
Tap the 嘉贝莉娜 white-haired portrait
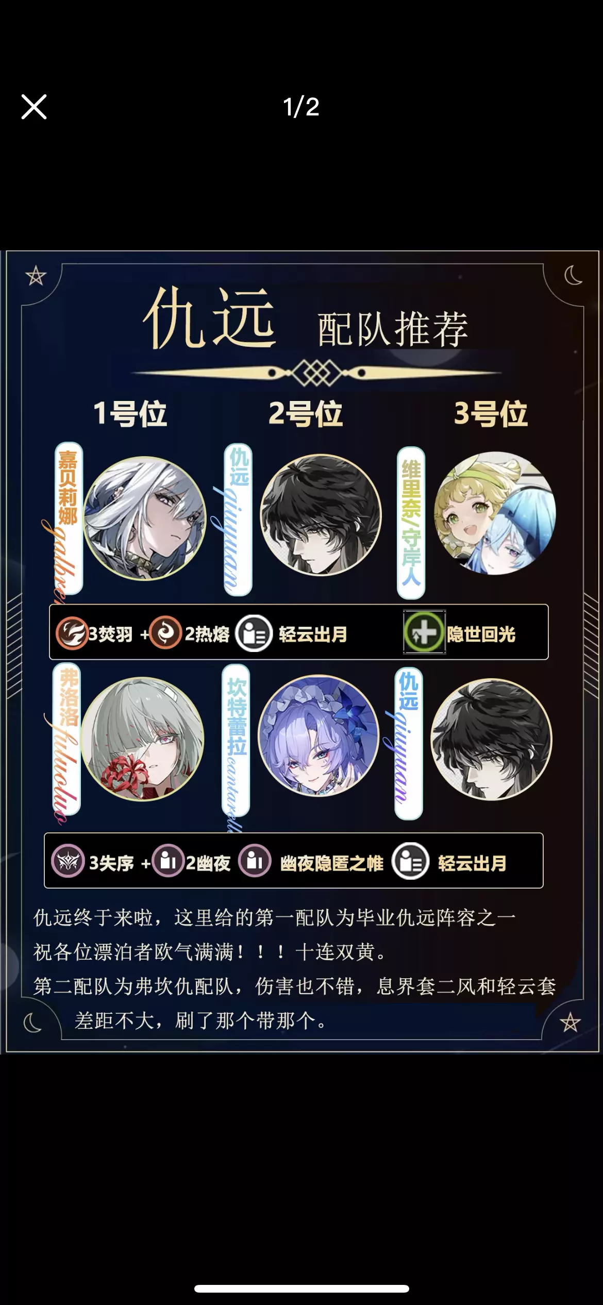pyautogui.click(x=145, y=518)
